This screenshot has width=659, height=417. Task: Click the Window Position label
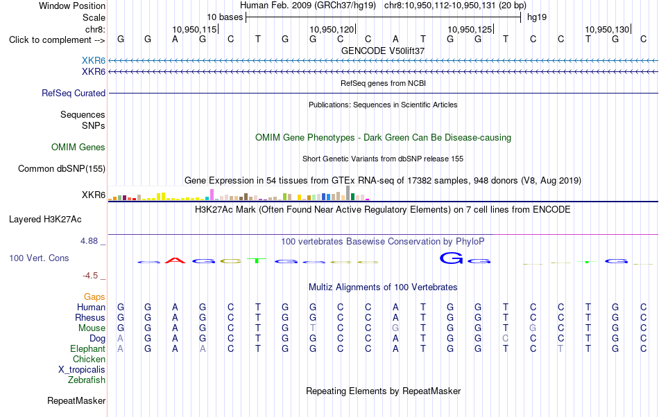(x=72, y=6)
